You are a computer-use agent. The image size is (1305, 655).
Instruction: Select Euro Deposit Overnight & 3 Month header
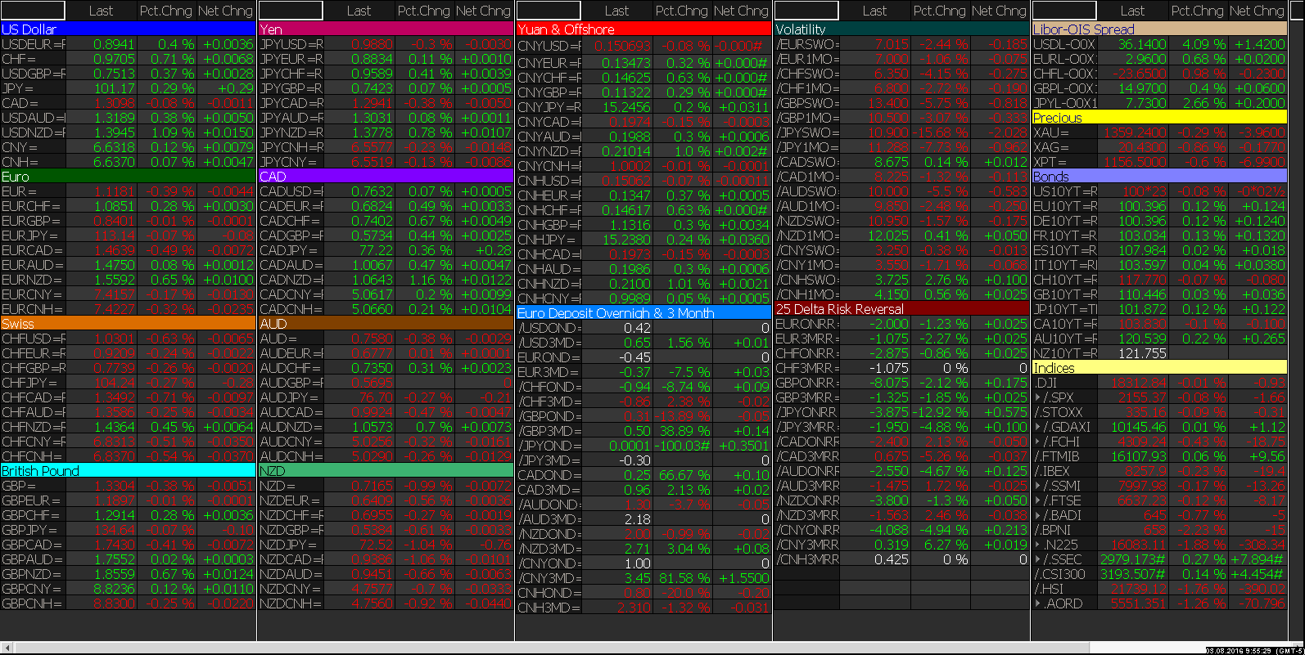[643, 313]
